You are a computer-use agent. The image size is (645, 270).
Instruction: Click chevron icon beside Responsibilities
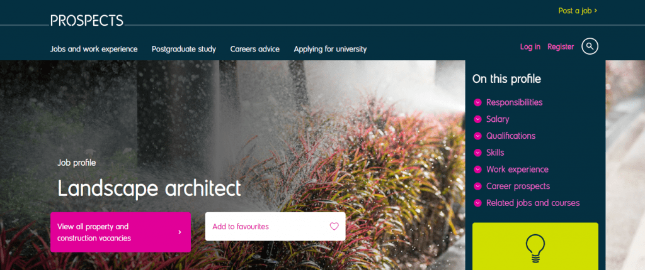[477, 102]
